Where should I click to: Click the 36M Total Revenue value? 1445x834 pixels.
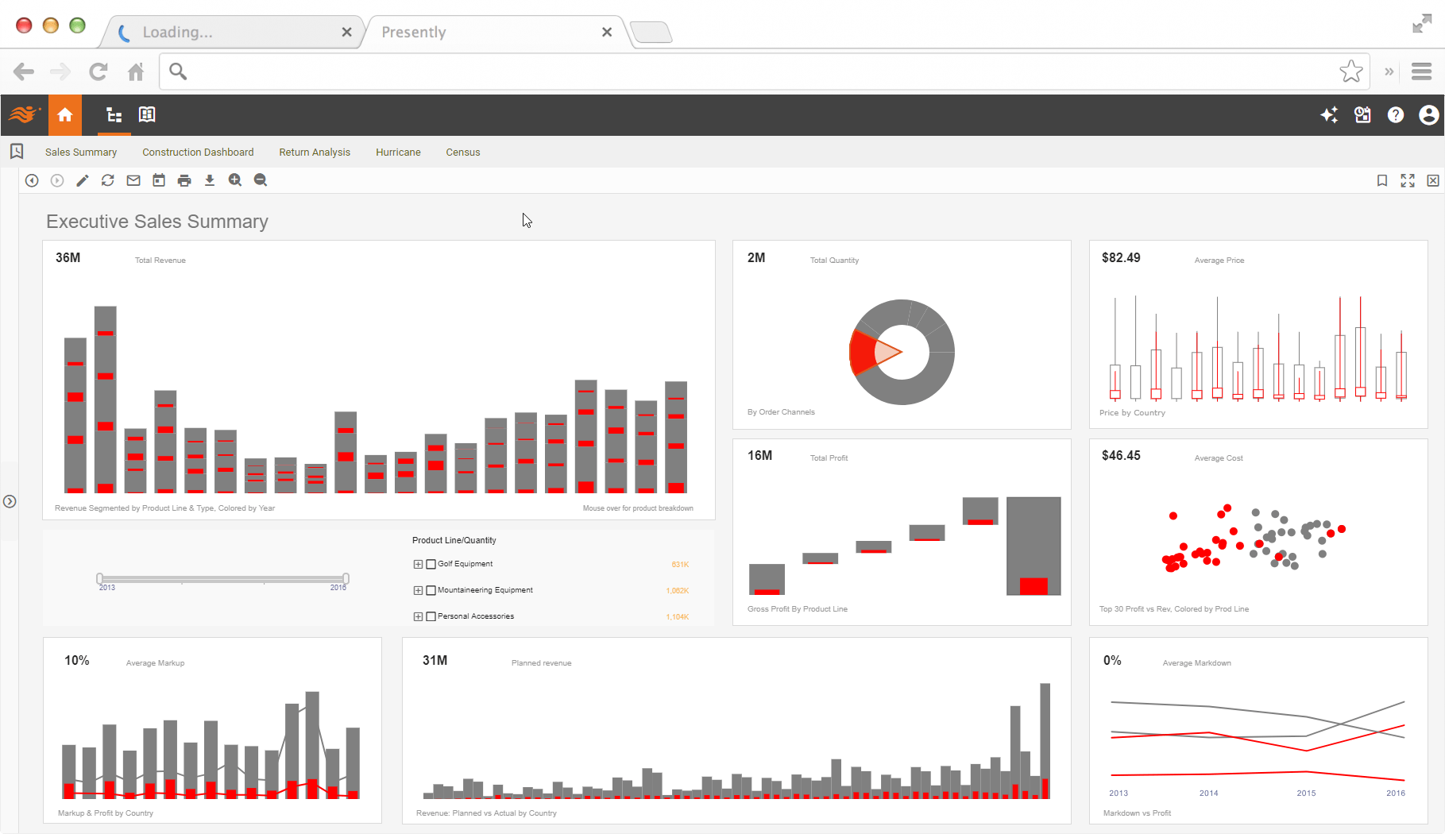(x=68, y=257)
